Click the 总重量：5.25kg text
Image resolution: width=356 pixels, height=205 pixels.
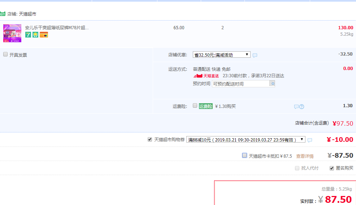point(337,189)
